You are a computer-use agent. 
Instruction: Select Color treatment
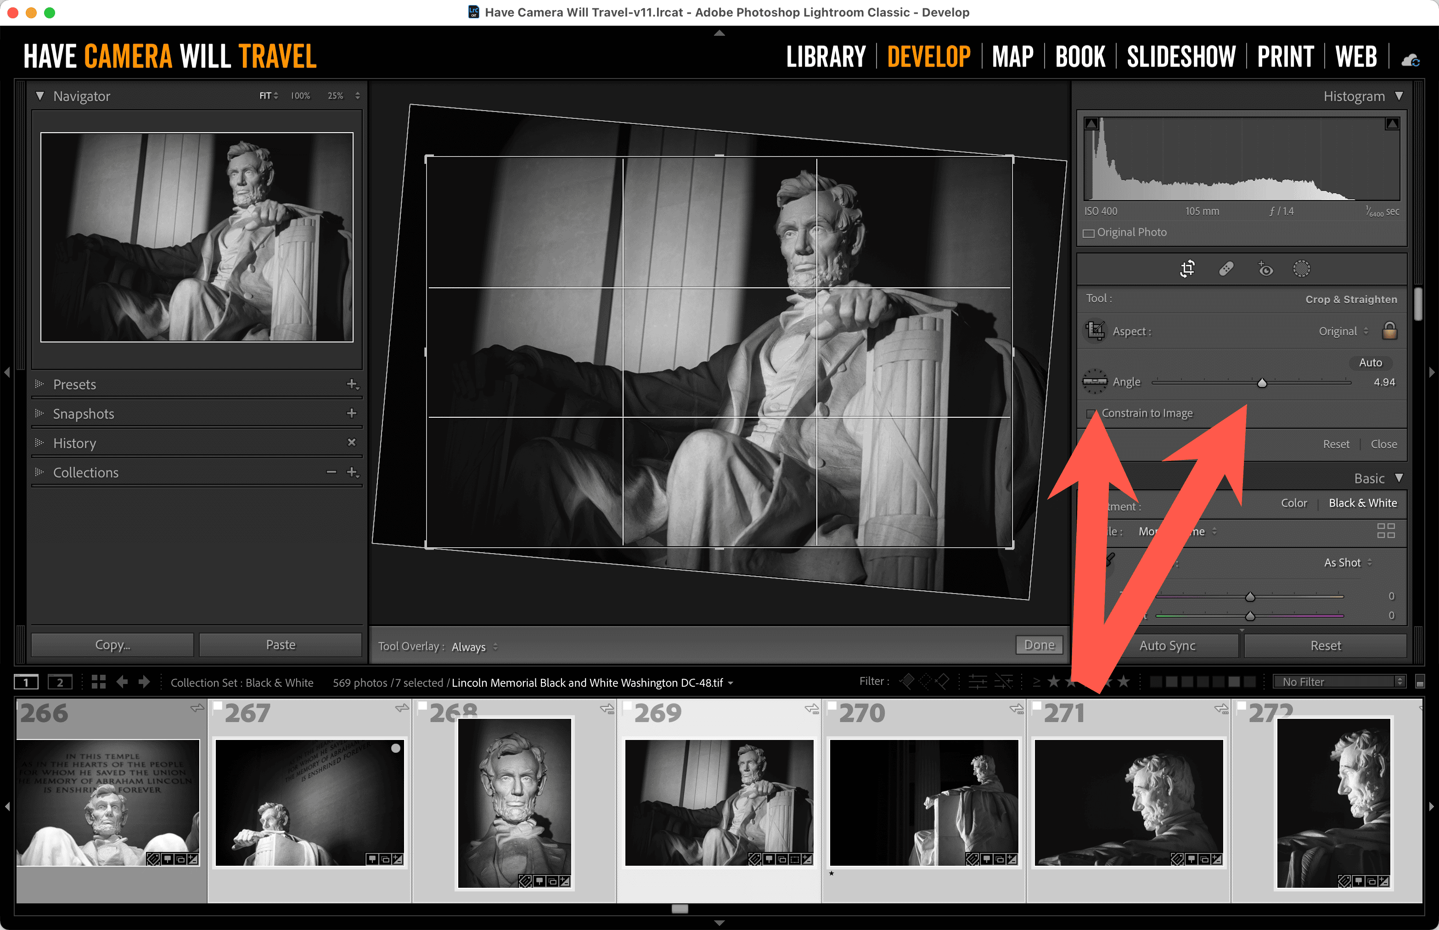1293,503
